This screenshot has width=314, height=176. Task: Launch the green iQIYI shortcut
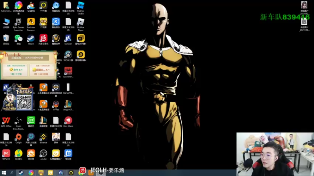(31, 122)
